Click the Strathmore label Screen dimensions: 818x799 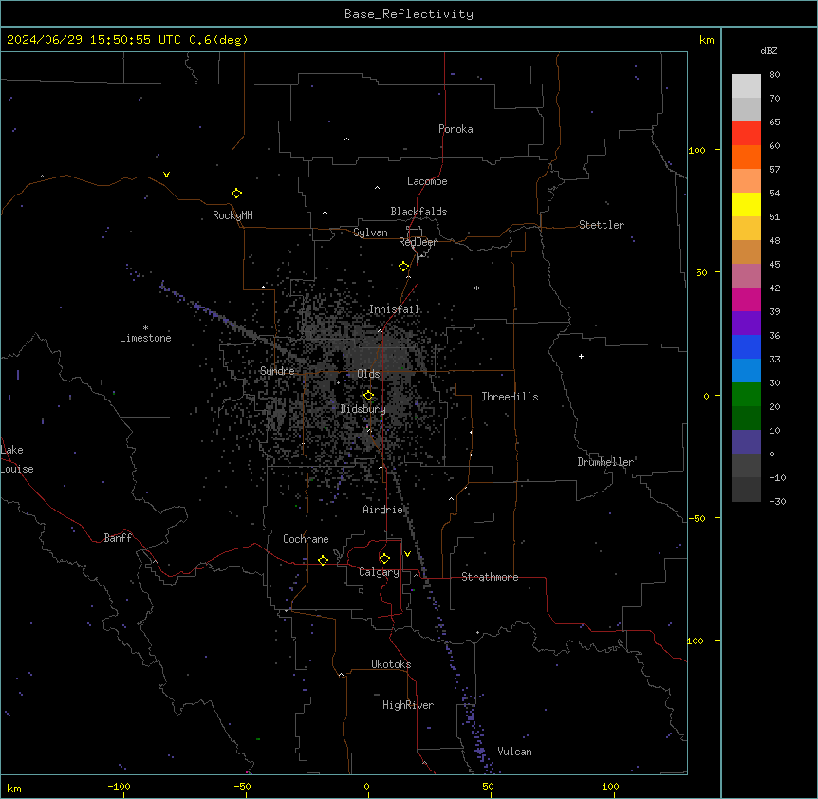[x=490, y=577]
